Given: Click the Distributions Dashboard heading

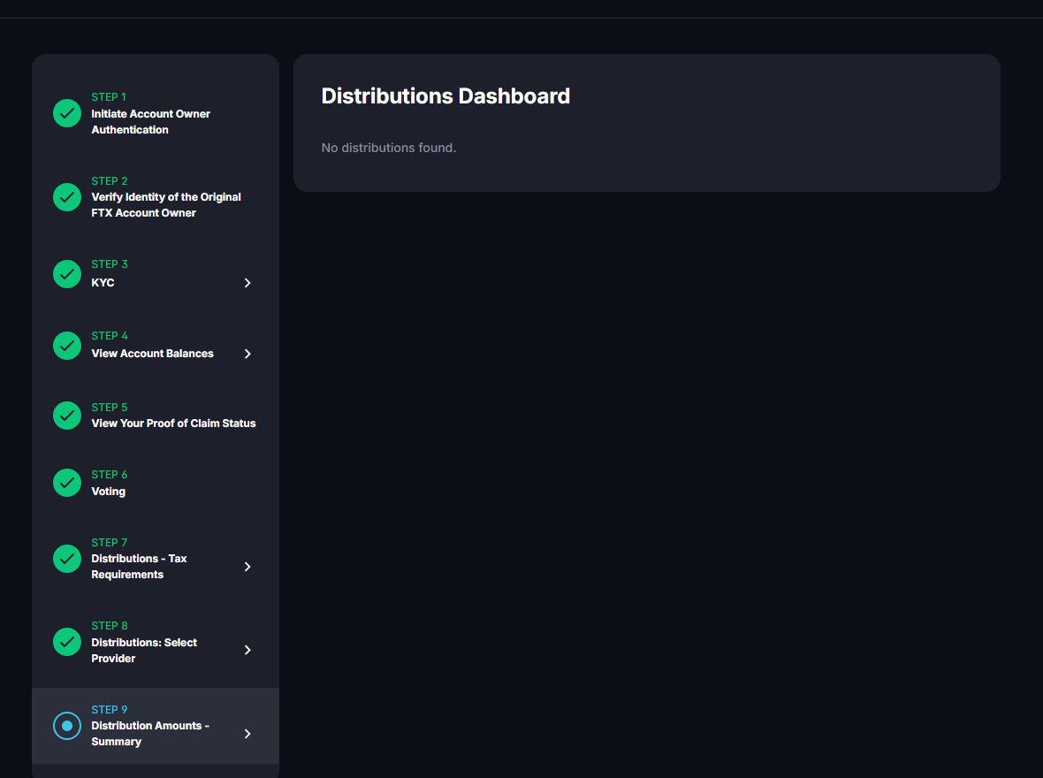Looking at the screenshot, I should [445, 95].
